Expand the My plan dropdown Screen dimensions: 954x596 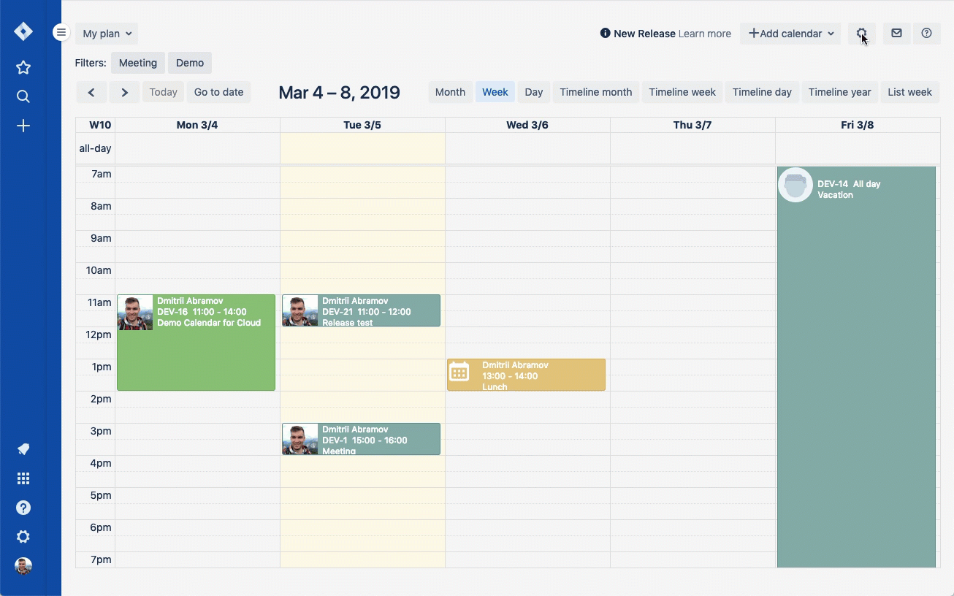coord(107,34)
